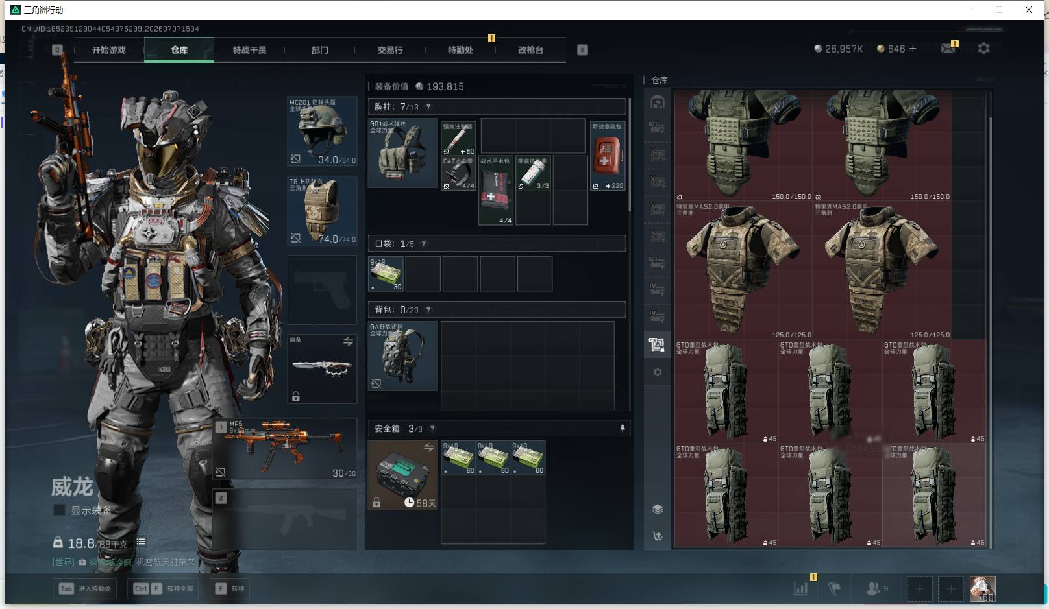Image resolution: width=1049 pixels, height=609 pixels.
Task: Open the 部门 tab
Action: coord(319,50)
